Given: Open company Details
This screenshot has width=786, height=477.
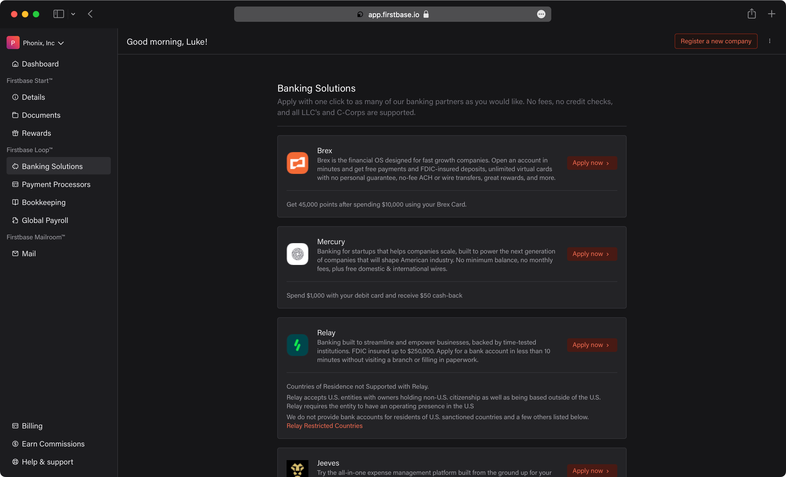Looking at the screenshot, I should [x=58, y=97].
